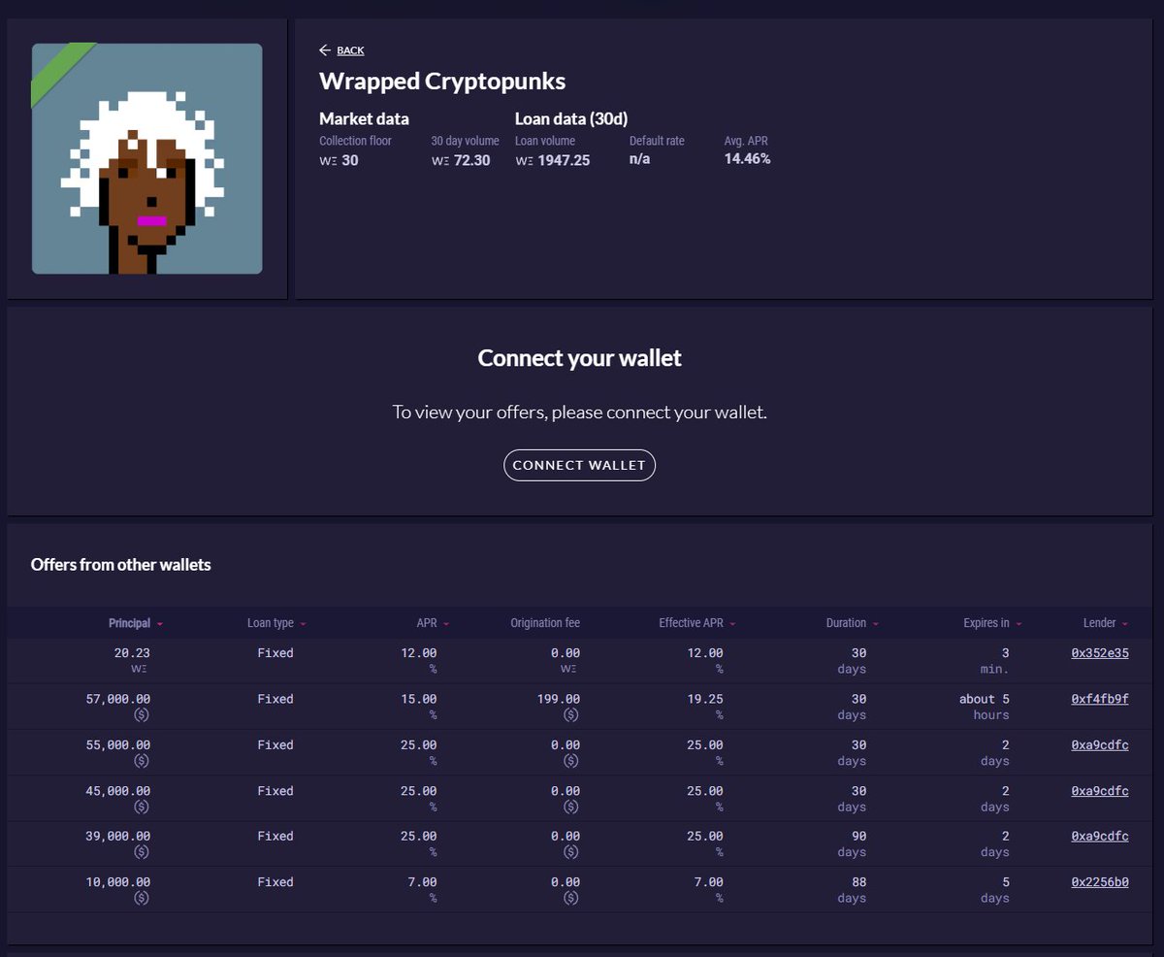This screenshot has width=1164, height=957.
Task: Click the dollar icon under 10,000.00 principal
Action: click(142, 898)
